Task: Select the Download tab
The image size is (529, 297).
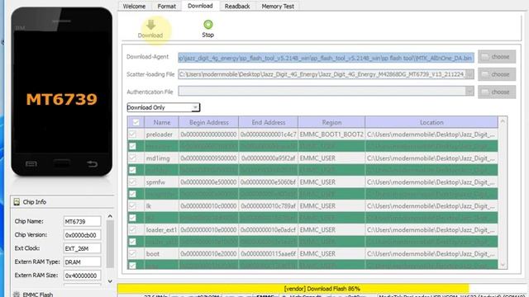Action: [x=200, y=6]
